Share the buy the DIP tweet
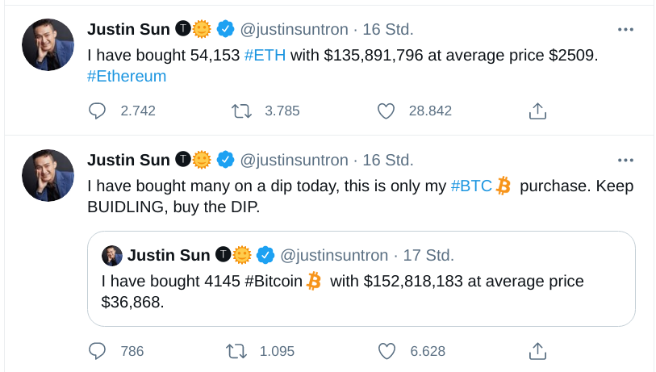 [x=537, y=351]
